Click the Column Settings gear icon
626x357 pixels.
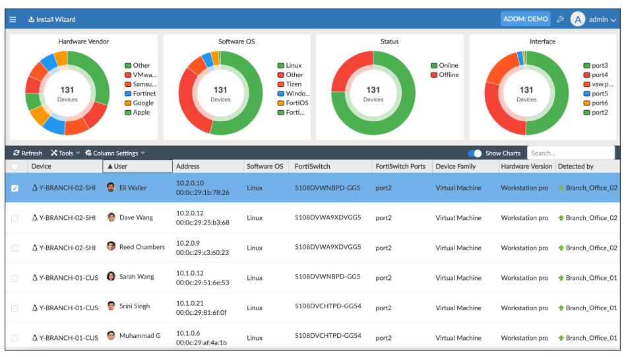tap(88, 153)
